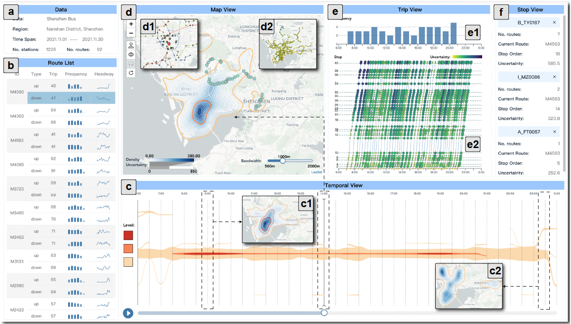Click the 2021.11.01 time span start

(x=57, y=40)
